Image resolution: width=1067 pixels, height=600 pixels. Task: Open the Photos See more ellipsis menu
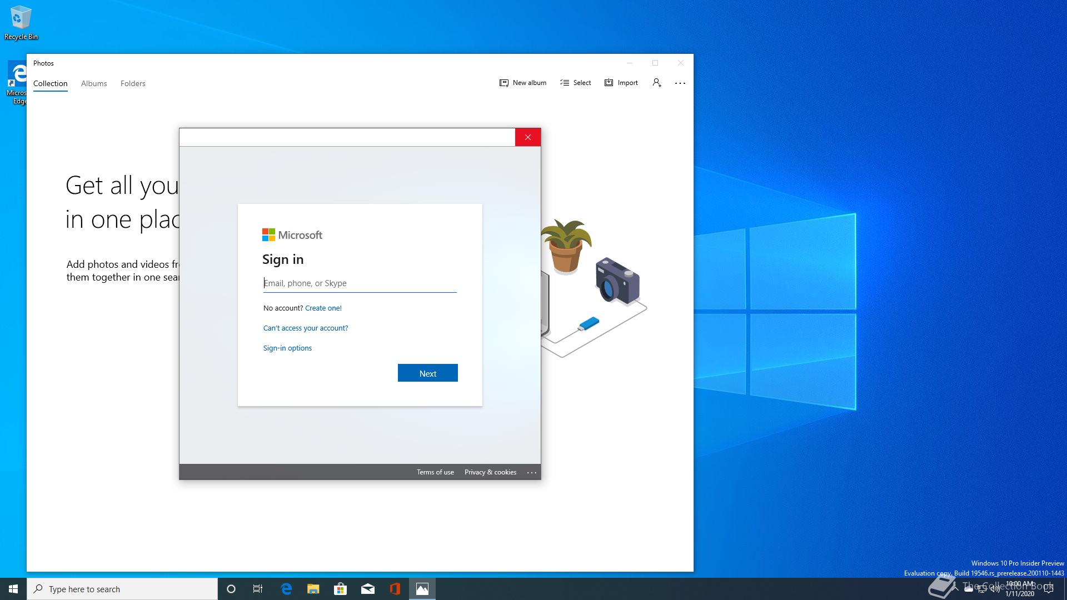(x=680, y=83)
